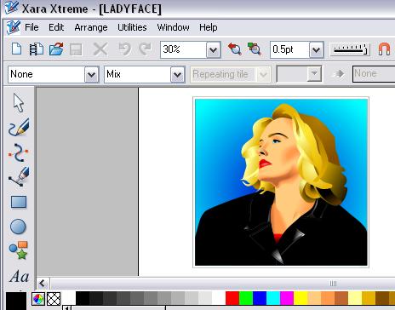Select the QuickShape tool

[x=19, y=250]
